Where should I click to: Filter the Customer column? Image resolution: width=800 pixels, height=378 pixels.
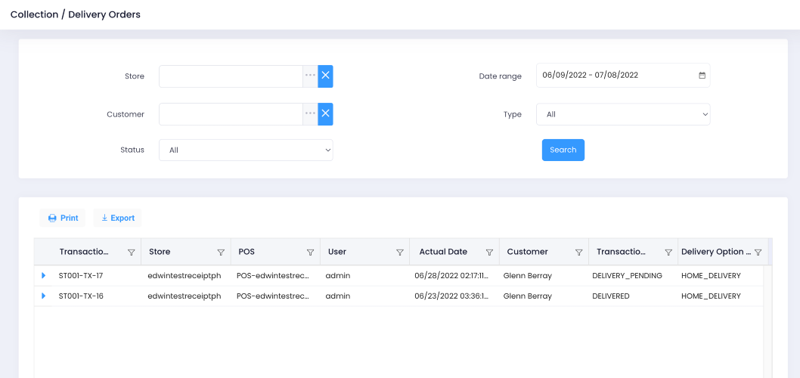tap(579, 252)
